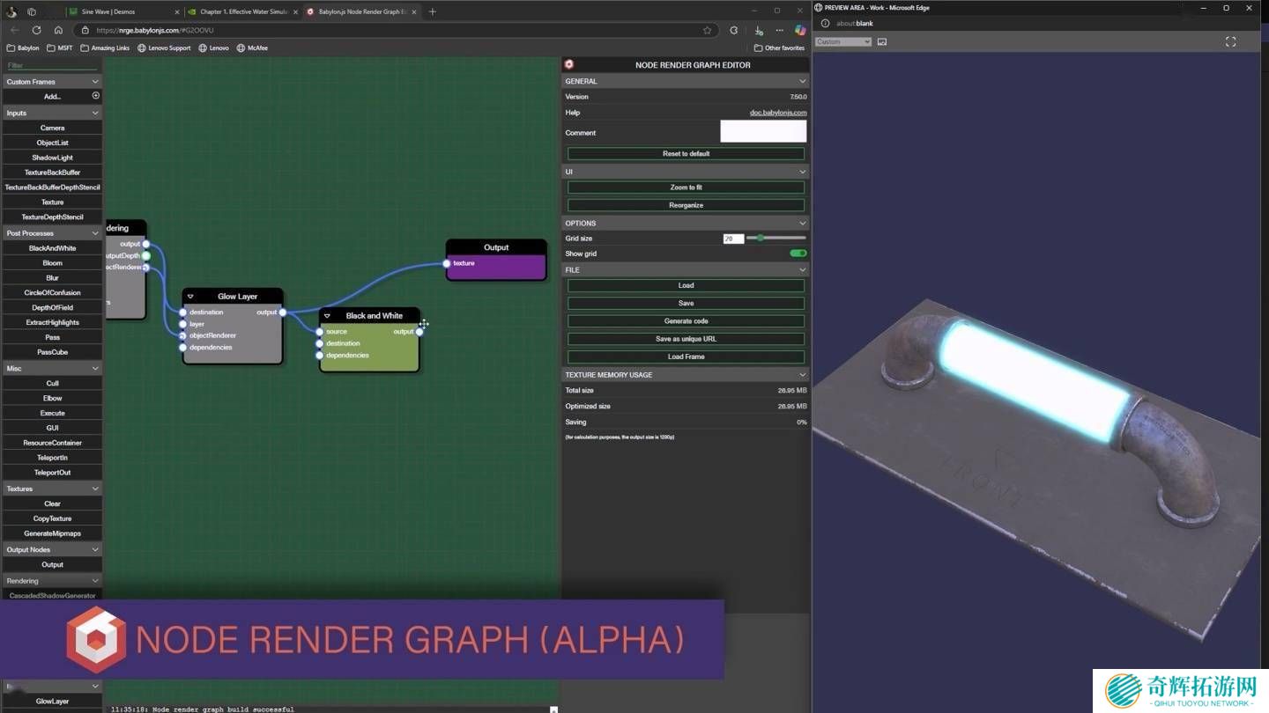Open the doc.babylonjs.com help link

tap(777, 113)
